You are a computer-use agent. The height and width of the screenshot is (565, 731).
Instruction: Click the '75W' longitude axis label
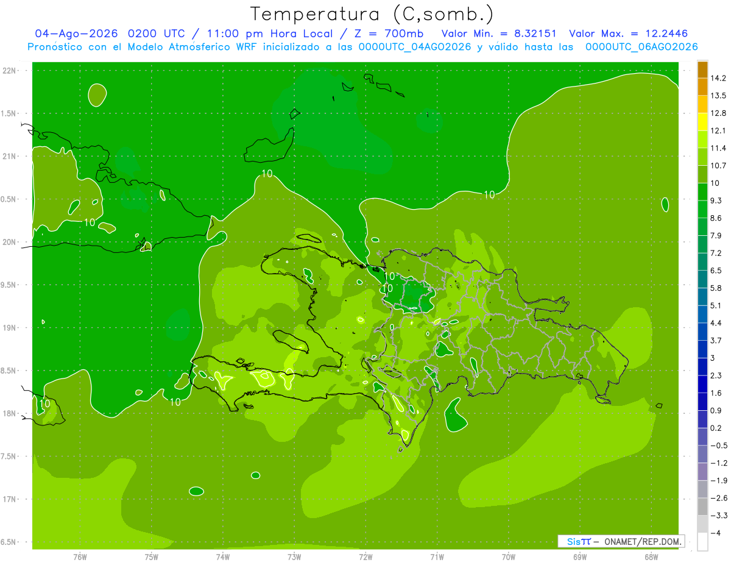coord(151,556)
